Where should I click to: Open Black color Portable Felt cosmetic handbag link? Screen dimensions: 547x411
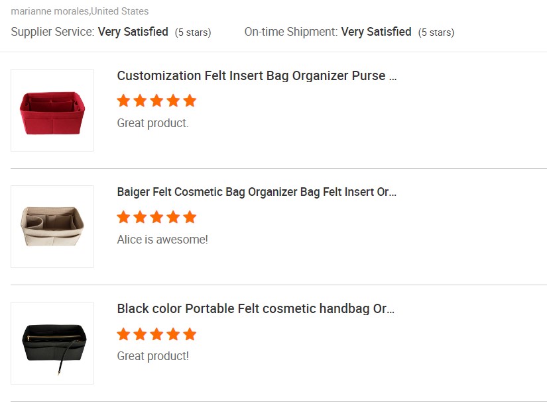click(x=256, y=308)
